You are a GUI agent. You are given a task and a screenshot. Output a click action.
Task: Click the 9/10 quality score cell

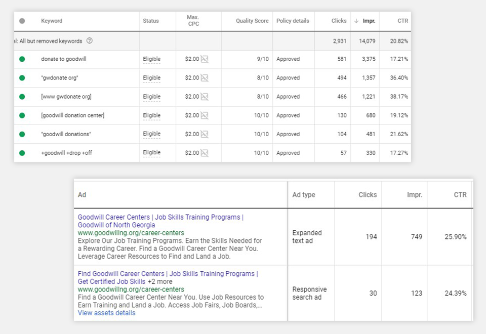(263, 59)
